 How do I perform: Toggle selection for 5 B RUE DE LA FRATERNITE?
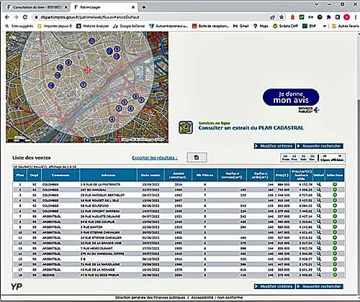(x=335, y=184)
